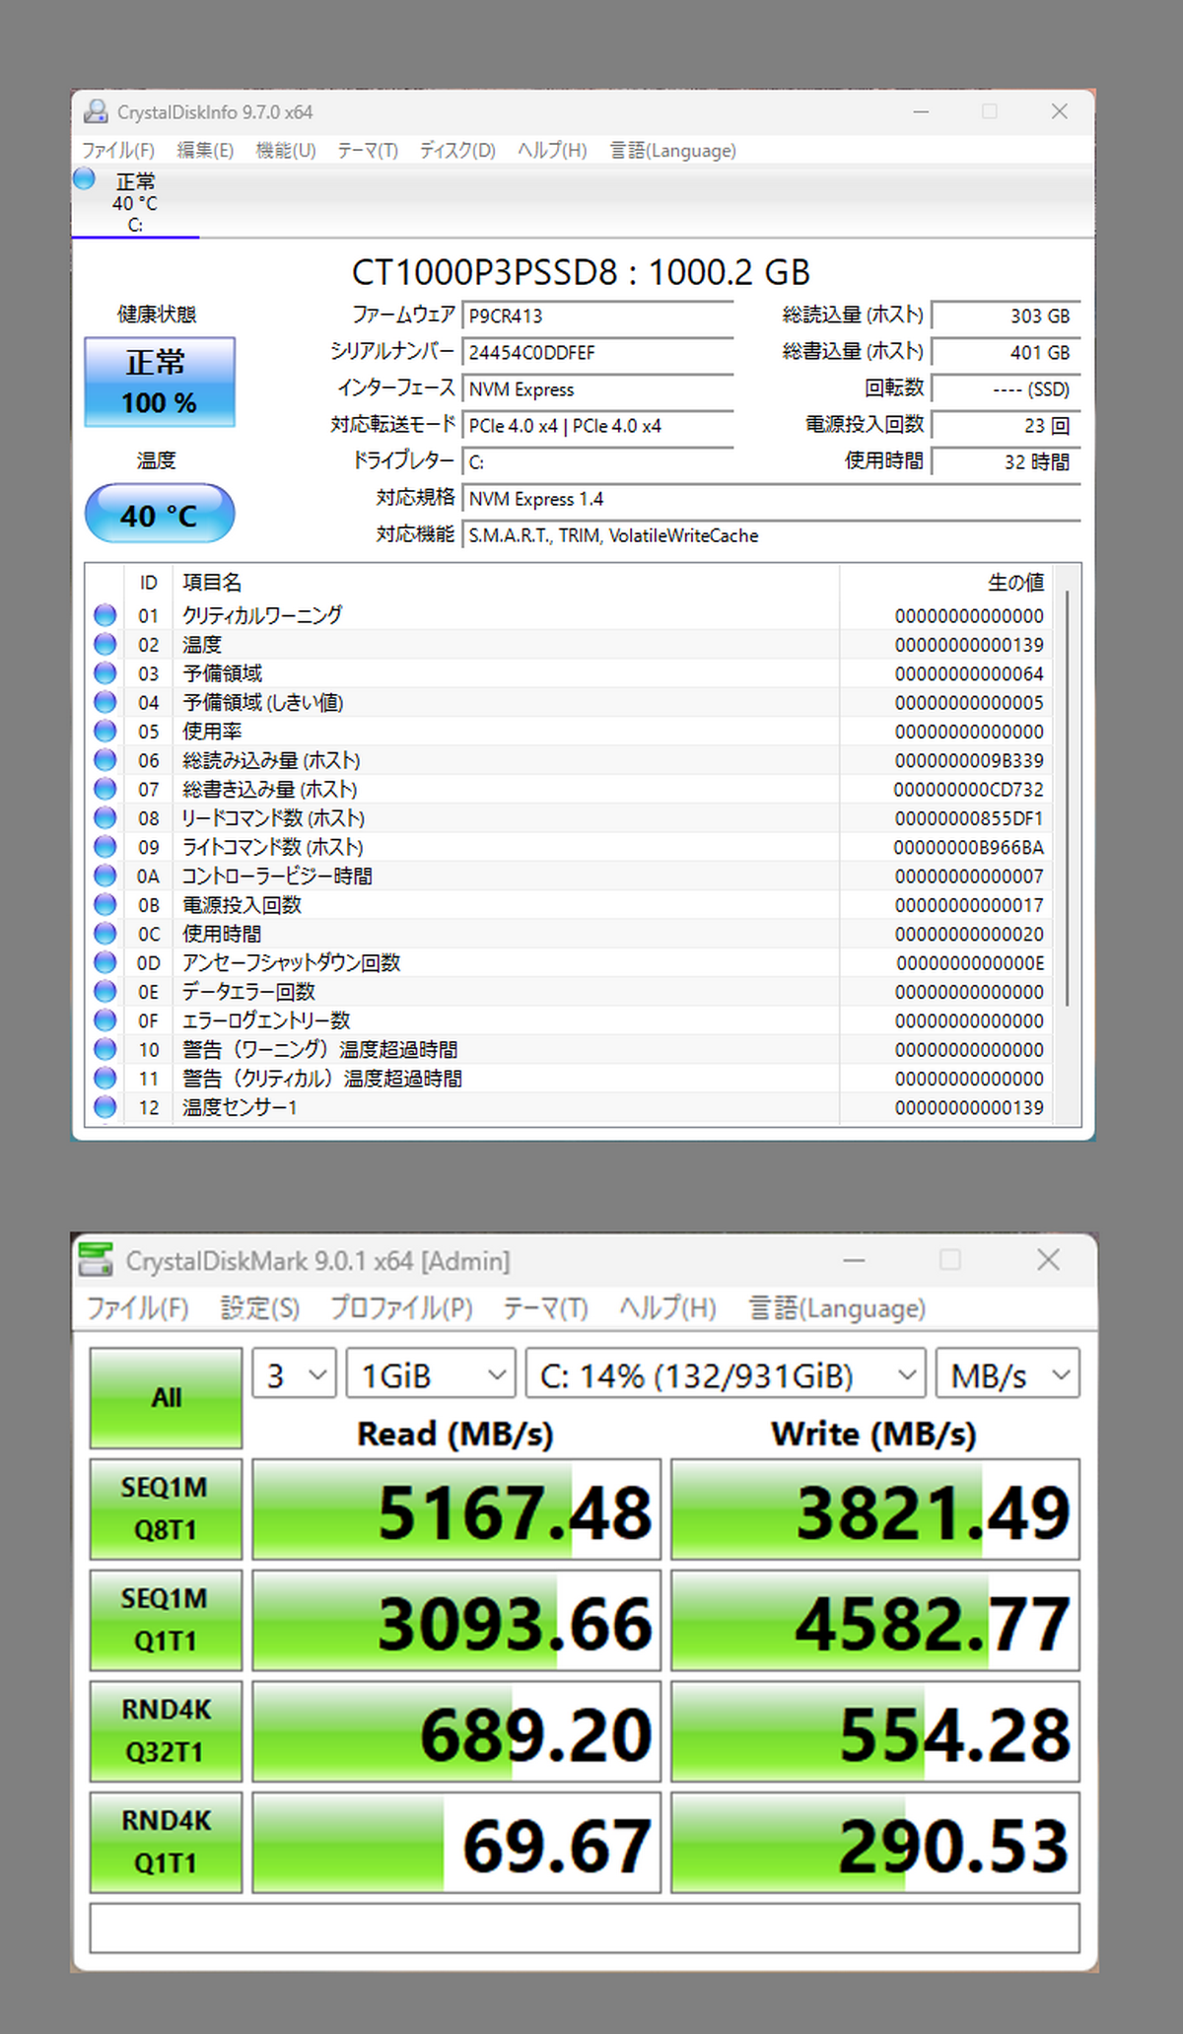Click the 対応転送モード value PCIe 4.0 x4
Viewport: 1183px width, 2034px height.
[597, 426]
